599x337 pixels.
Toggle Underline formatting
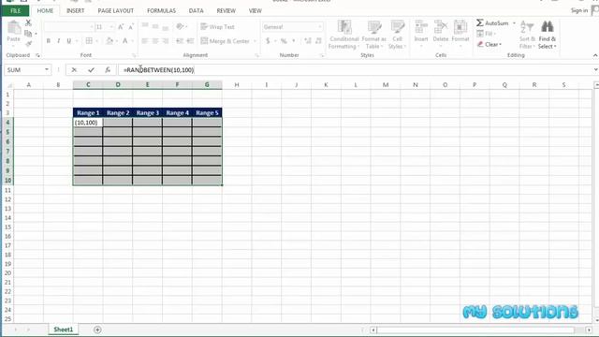(x=68, y=41)
